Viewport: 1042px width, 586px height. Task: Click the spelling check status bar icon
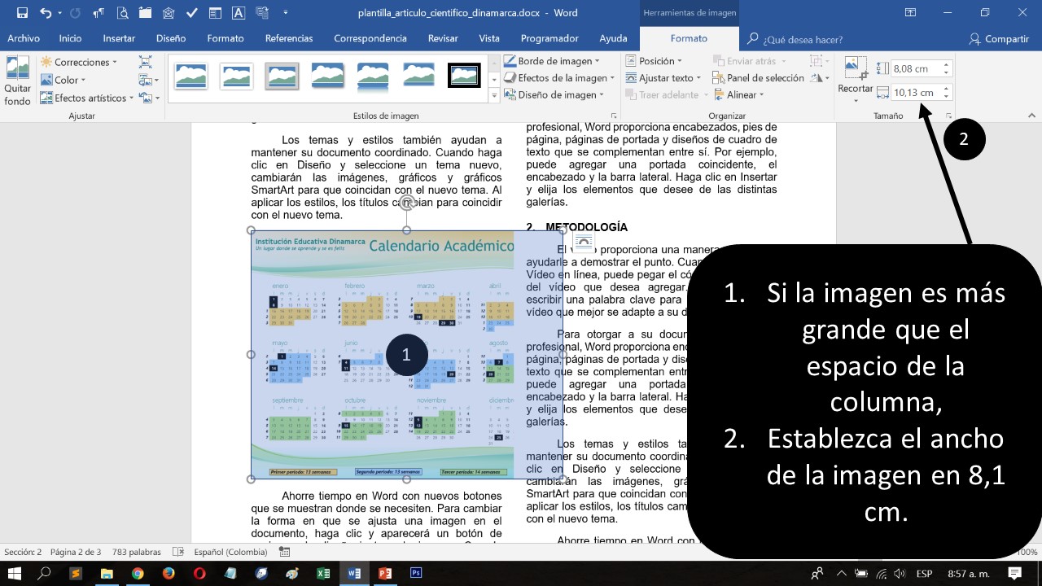[179, 552]
